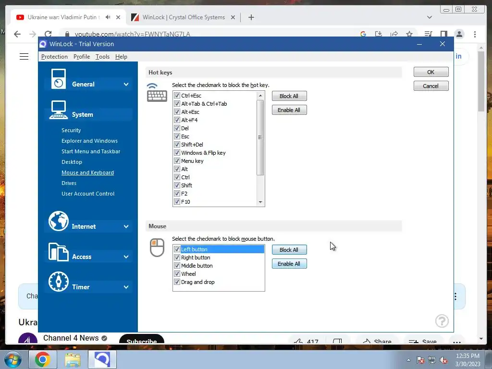Screen dimensions: 492x369
Task: Click the mouse icon beside Mouse section
Action: point(157,247)
